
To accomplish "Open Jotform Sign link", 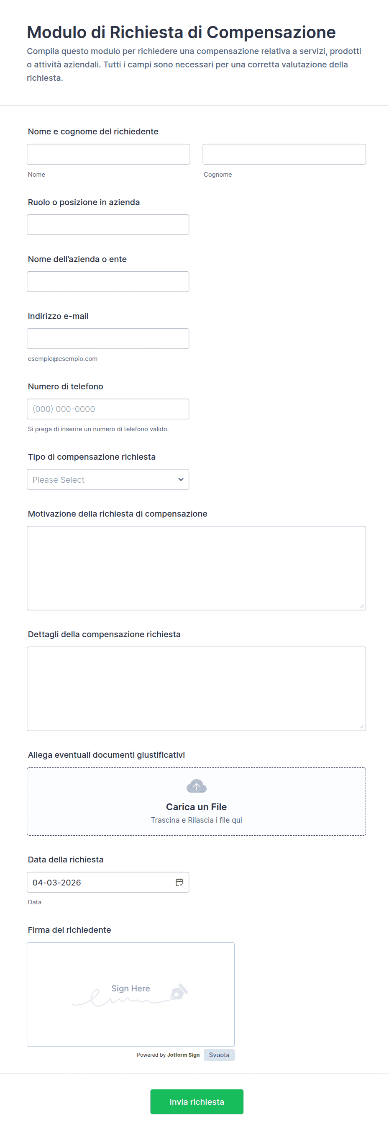I will (183, 1055).
